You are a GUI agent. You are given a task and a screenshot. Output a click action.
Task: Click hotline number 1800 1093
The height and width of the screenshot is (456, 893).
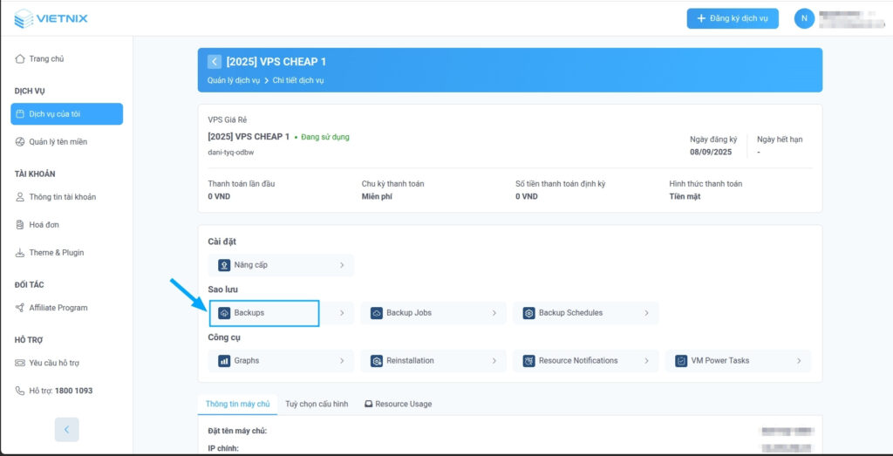tap(74, 391)
